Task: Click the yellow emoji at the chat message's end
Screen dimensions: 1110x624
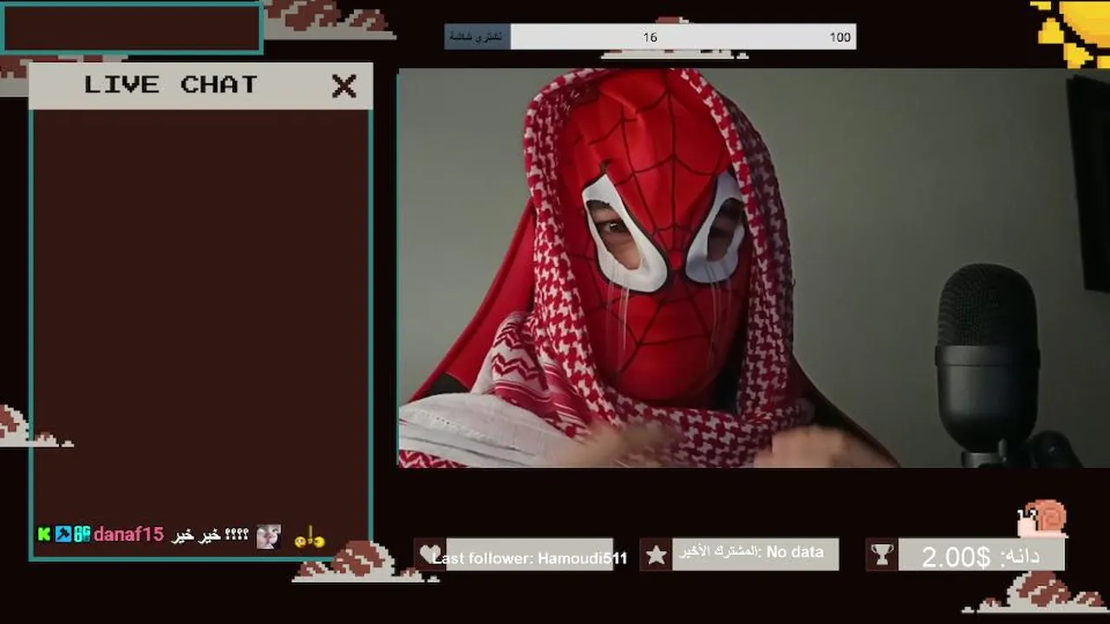Action: coord(310,537)
